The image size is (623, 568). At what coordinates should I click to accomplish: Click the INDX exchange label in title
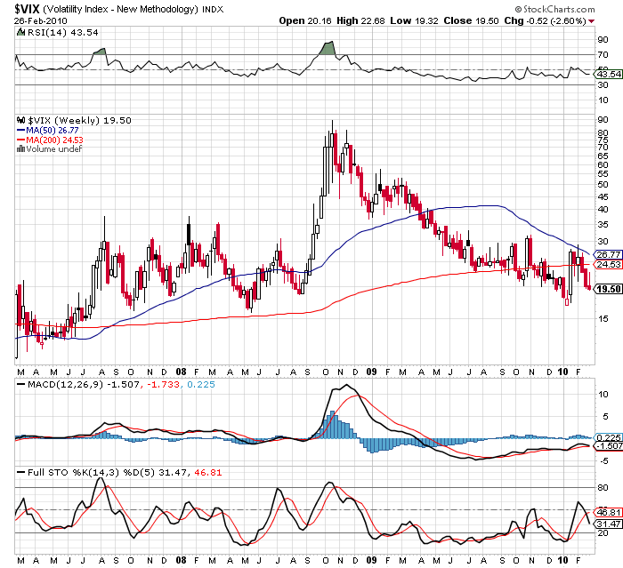[x=213, y=9]
